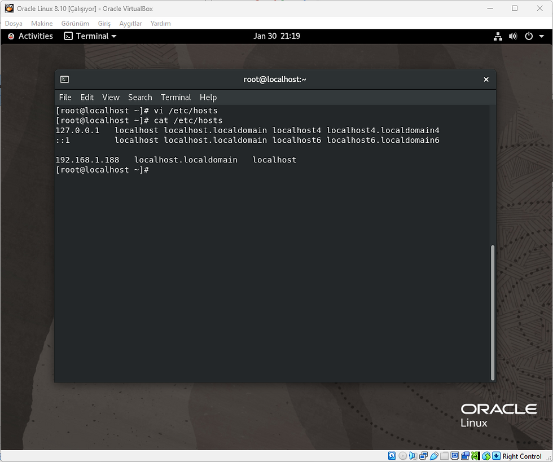
Task: Click the window resize grip in status bar
Action: tap(548, 457)
